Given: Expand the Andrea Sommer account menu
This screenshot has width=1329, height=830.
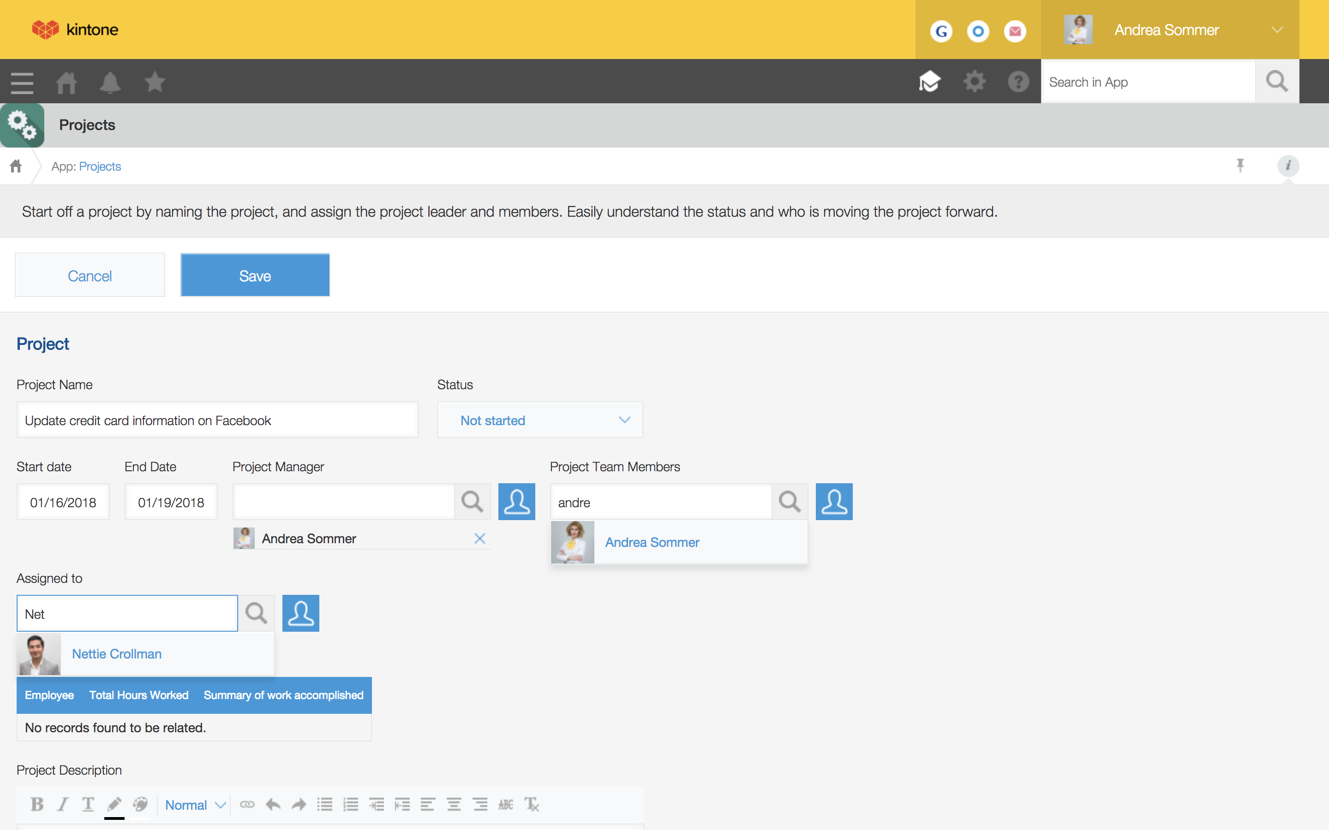Looking at the screenshot, I should [1277, 30].
